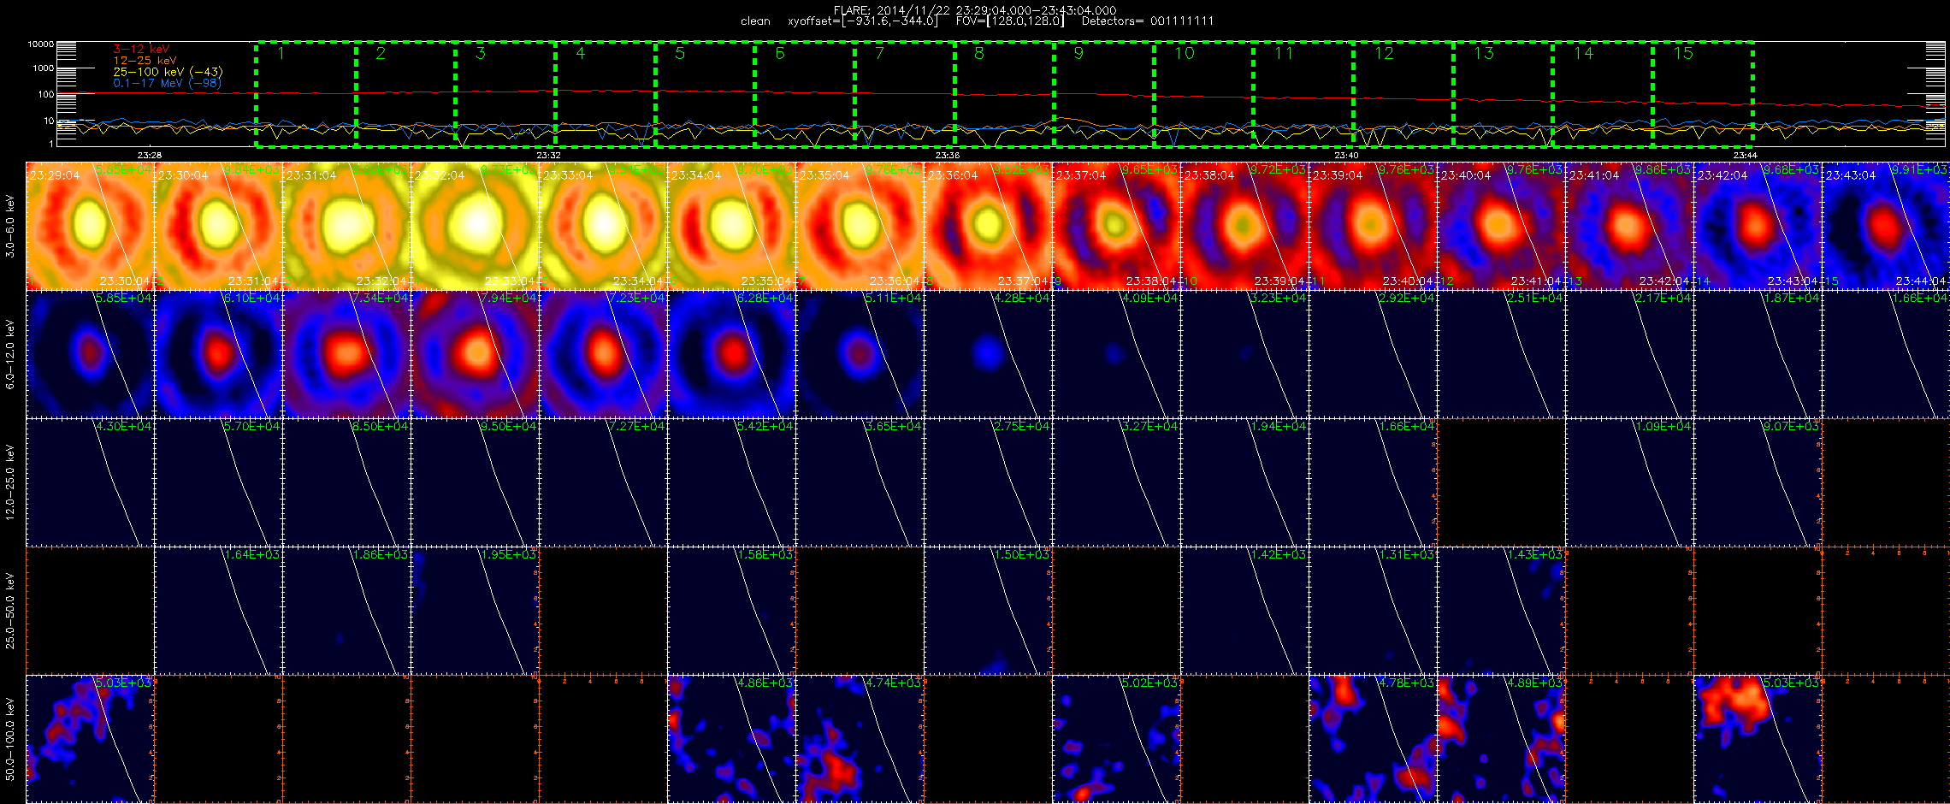Image resolution: width=1950 pixels, height=804 pixels.
Task: Open the 3-6 keV image starting 23:40:04
Action: (x=1501, y=226)
